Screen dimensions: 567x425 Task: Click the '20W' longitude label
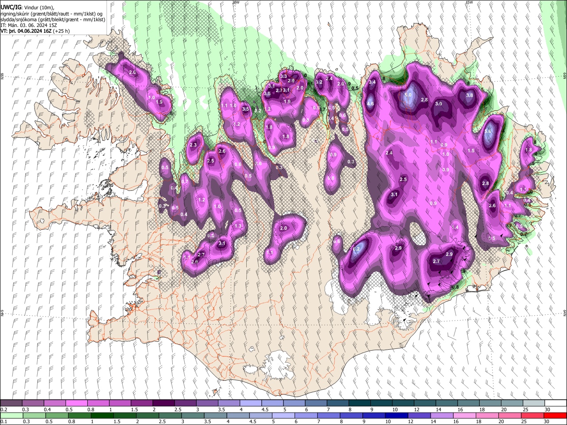236,2
